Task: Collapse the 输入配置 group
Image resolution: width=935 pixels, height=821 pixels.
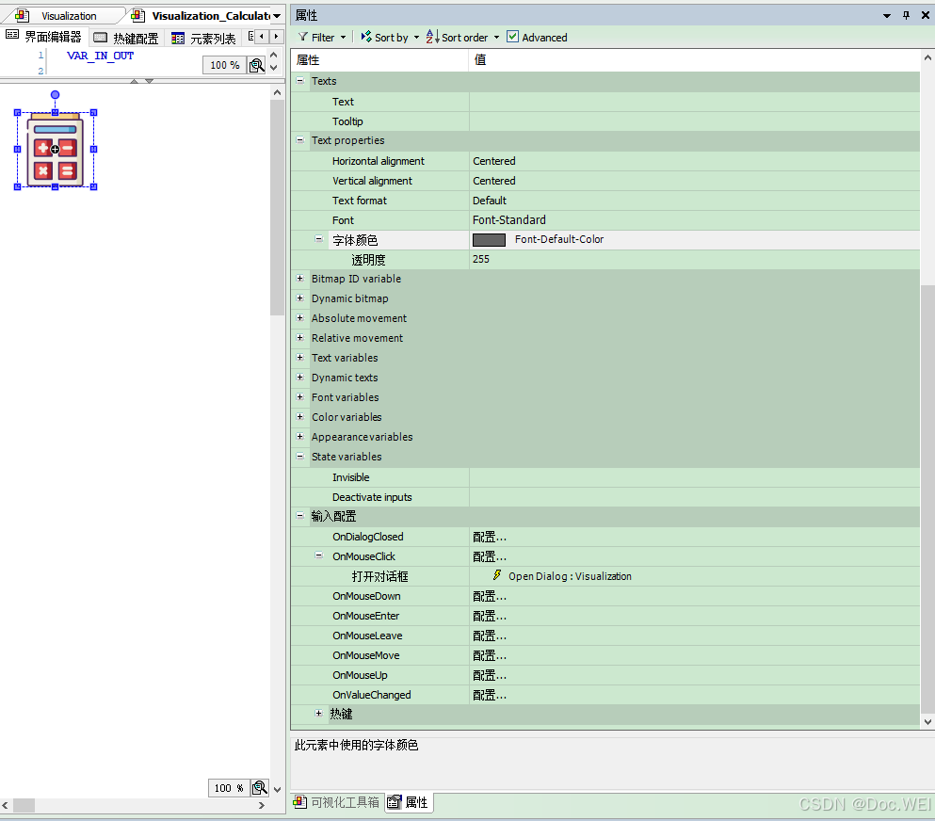Action: click(300, 516)
